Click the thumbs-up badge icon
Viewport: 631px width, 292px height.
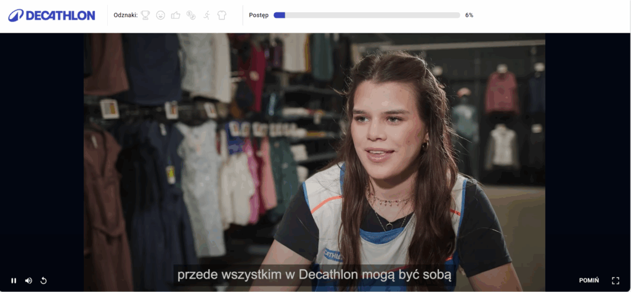coord(176,15)
